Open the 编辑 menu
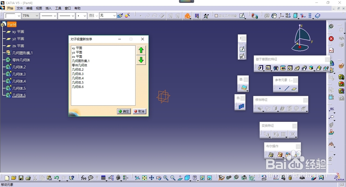346x187 pixels. tap(29, 8)
